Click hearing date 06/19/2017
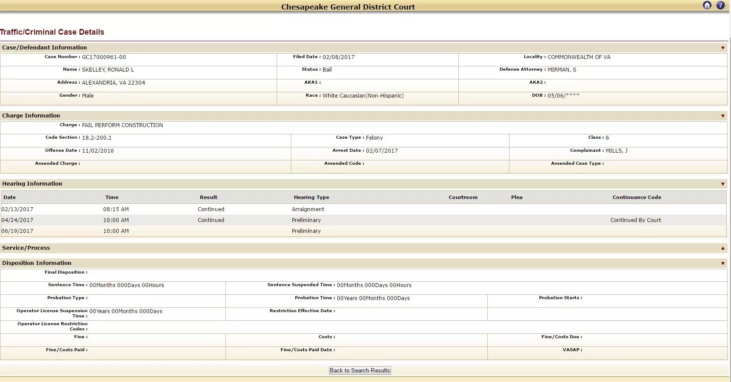 coord(17,231)
